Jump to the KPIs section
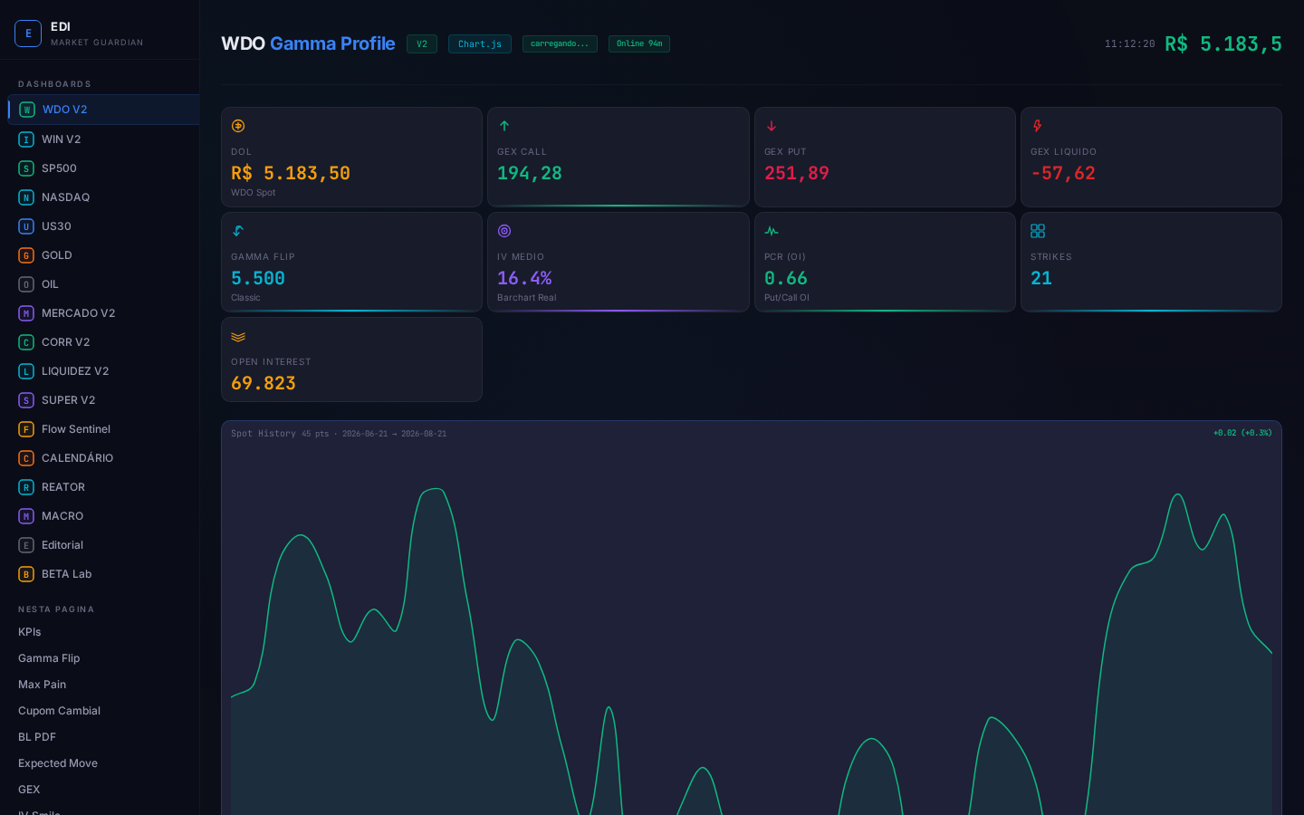Viewport: 1304px width, 815px height. [30, 632]
